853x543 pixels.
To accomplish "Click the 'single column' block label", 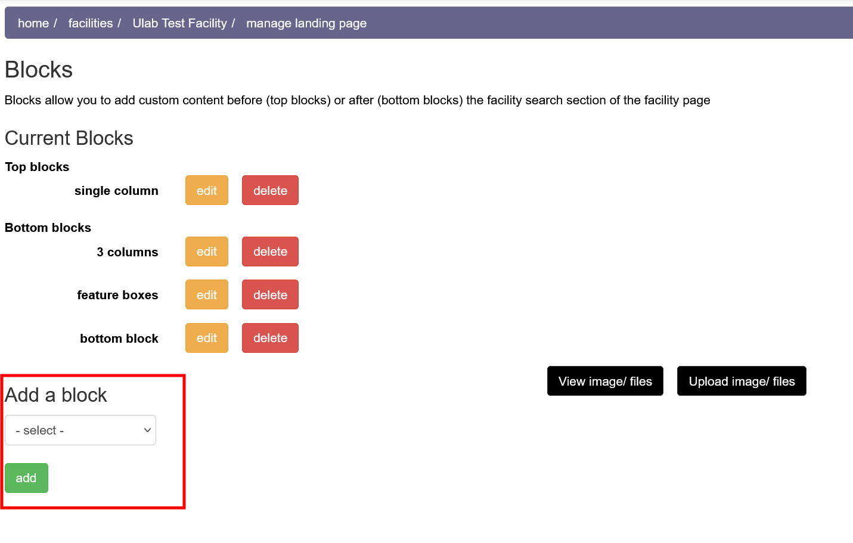I will [116, 191].
